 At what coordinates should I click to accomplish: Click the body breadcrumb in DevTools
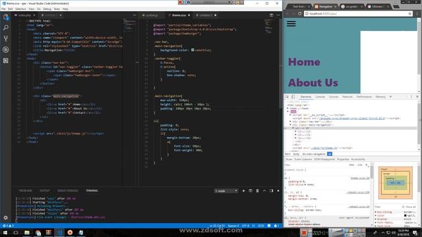click(296, 154)
